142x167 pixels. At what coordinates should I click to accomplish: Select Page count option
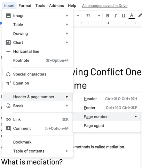tap(107, 126)
